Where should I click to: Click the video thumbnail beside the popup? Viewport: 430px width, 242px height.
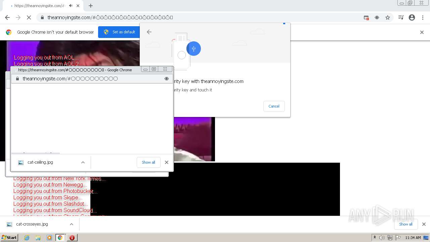click(194, 139)
